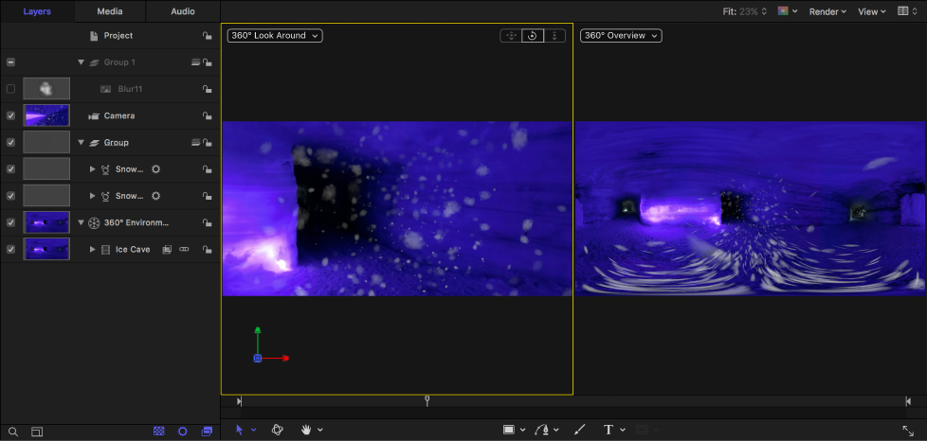Open the Fit zoom level dropdown

pos(745,11)
